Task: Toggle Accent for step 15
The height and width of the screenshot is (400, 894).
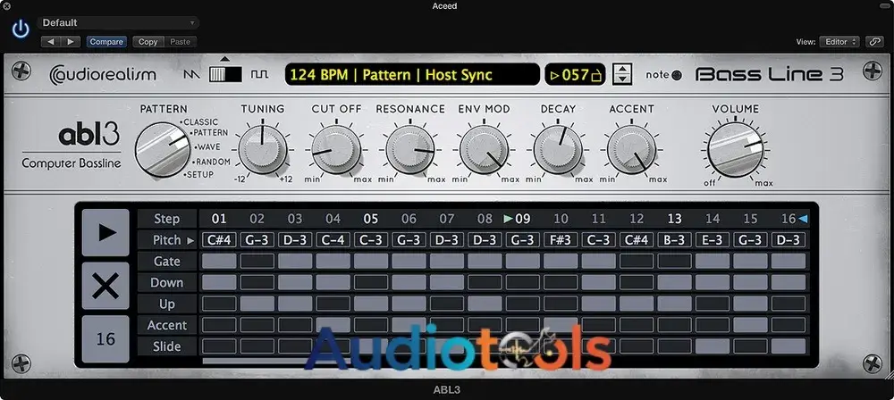Action: click(750, 325)
